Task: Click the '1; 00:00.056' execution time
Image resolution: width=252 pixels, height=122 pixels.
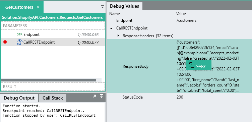Action: click(x=88, y=35)
